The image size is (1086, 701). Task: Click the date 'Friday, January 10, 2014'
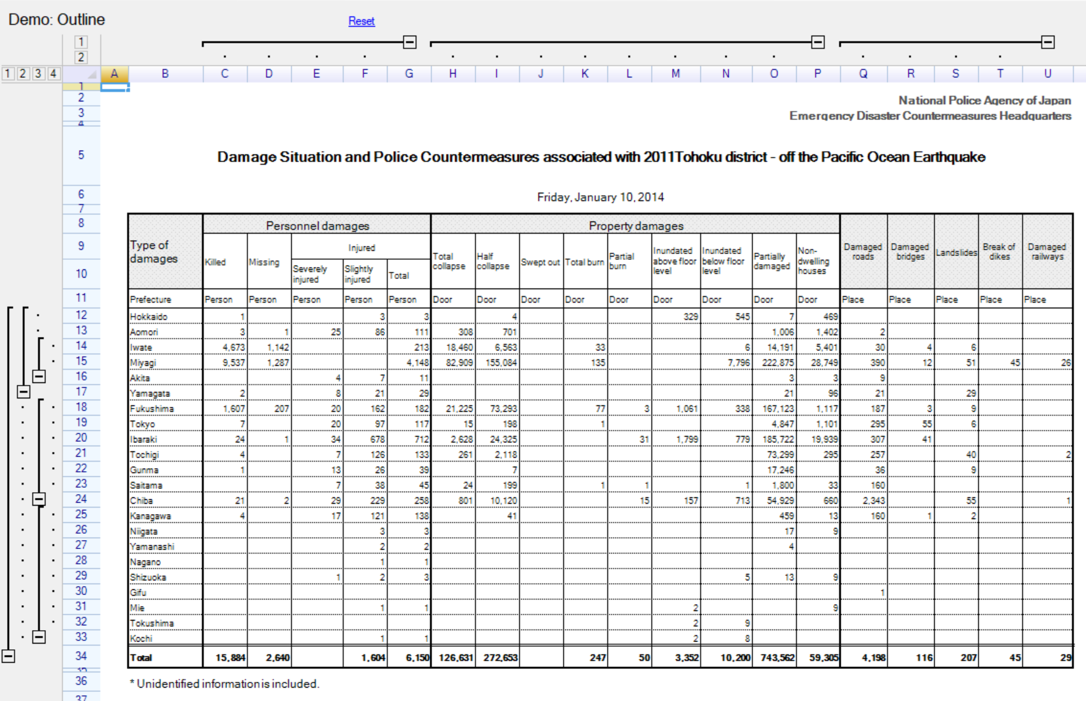coord(600,197)
